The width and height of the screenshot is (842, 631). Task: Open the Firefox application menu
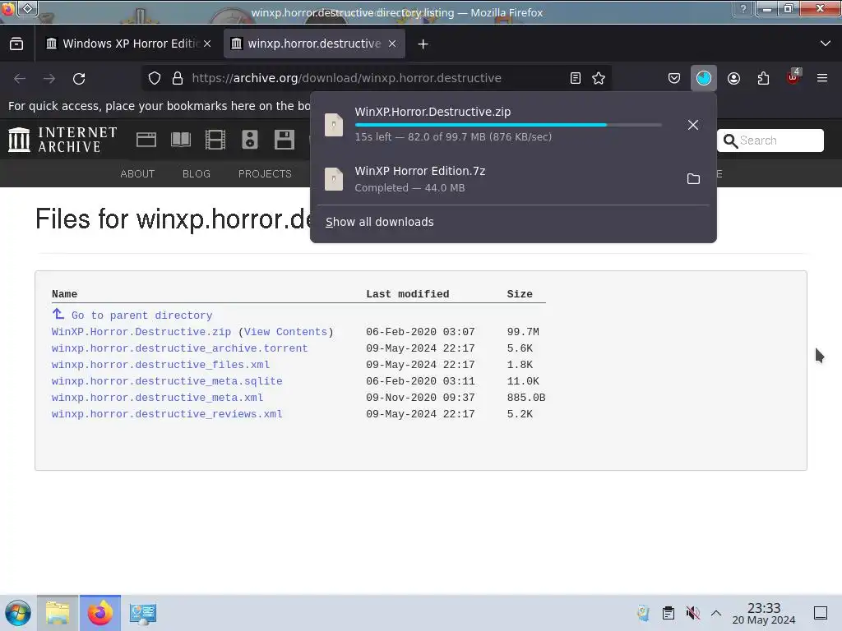coord(821,78)
